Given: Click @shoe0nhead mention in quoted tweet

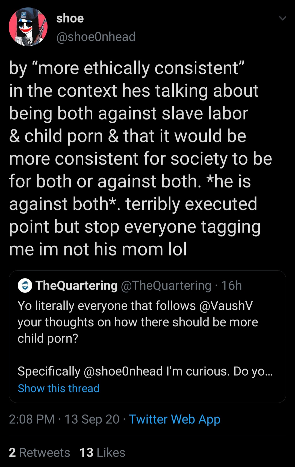Looking at the screenshot, I should [x=123, y=371].
